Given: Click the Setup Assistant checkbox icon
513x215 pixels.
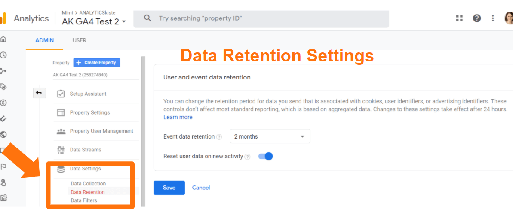Looking at the screenshot, I should pyautogui.click(x=61, y=94).
